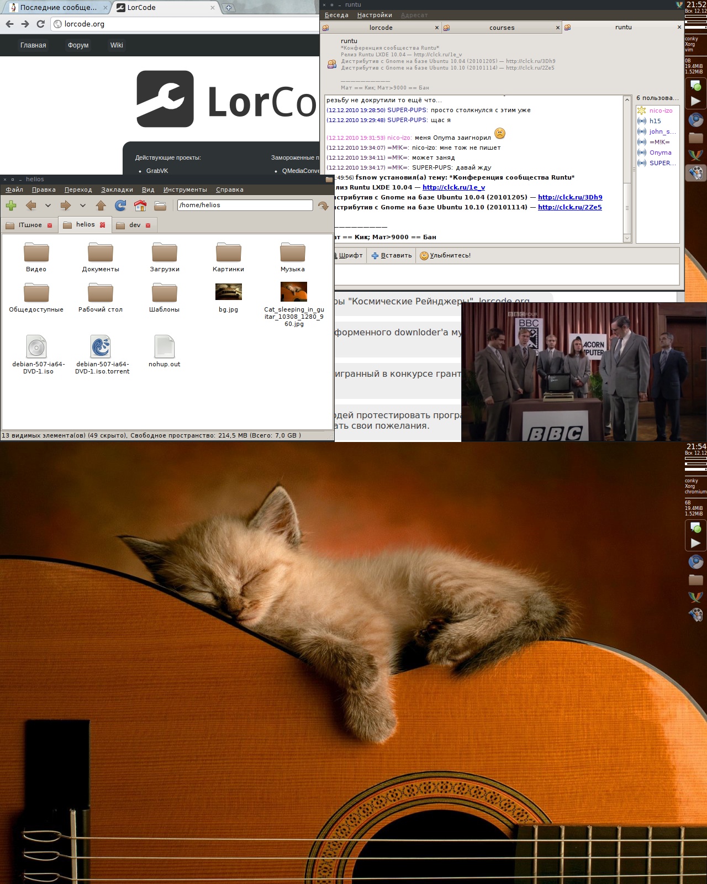
Task: Reload the lorcode.org page in Chromium
Action: tap(40, 24)
